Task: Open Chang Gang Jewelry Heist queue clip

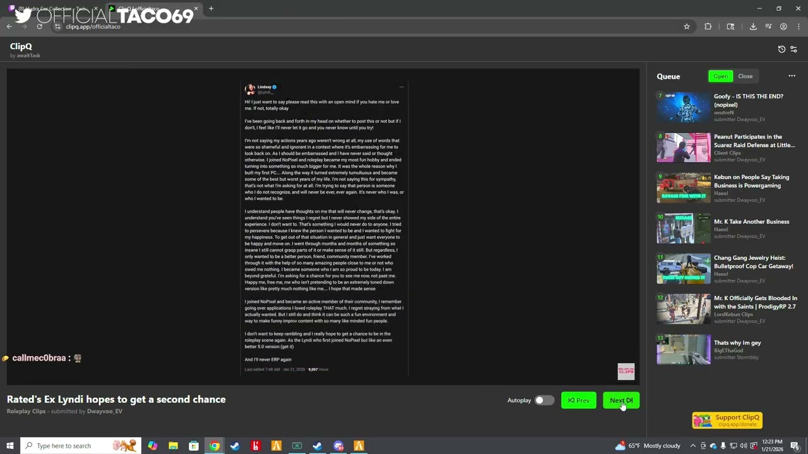Action: point(684,269)
